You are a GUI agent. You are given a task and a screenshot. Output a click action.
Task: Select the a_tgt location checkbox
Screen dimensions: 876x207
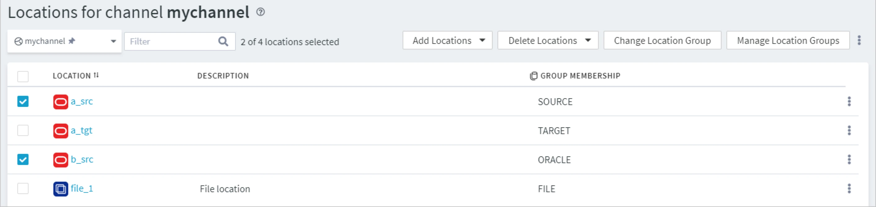coord(23,130)
